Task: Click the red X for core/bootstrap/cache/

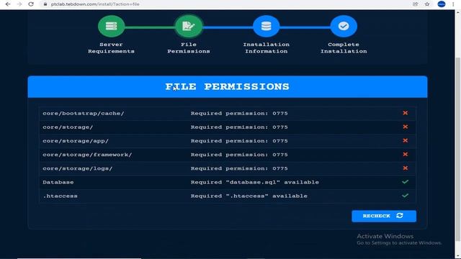Action: (405, 113)
